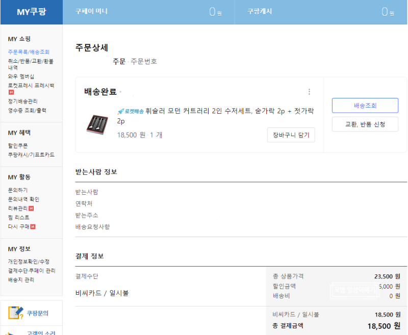Open 문의하기 link

point(18,190)
